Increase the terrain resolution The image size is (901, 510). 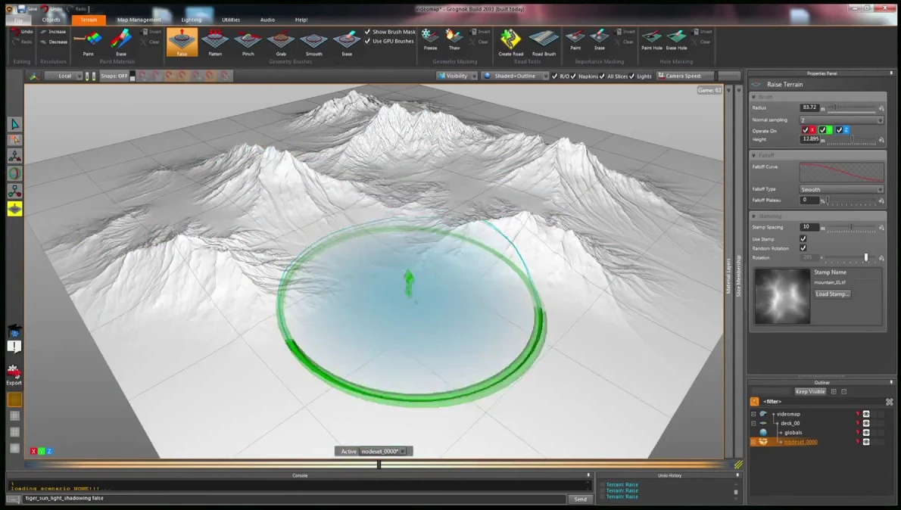pos(54,32)
